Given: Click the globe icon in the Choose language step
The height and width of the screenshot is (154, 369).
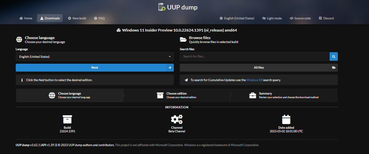Looking at the screenshot, I should 52,95.
